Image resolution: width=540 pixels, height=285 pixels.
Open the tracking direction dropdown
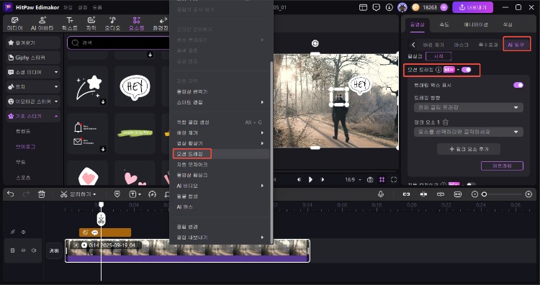(469, 107)
